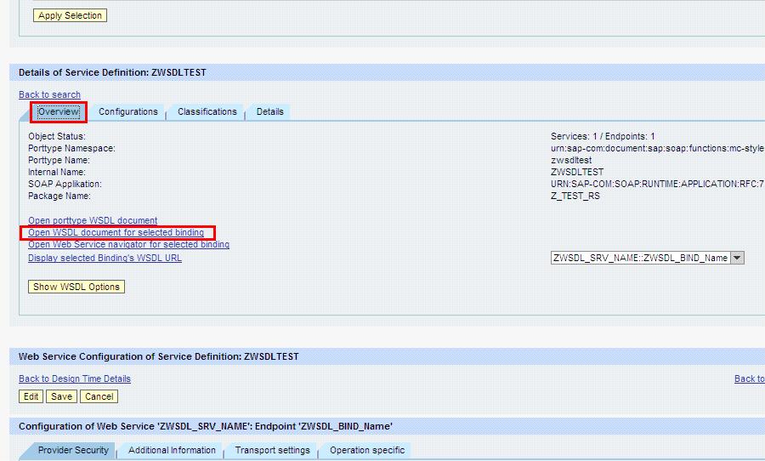Go to the Details tab
The height and width of the screenshot is (461, 765).
pos(269,111)
